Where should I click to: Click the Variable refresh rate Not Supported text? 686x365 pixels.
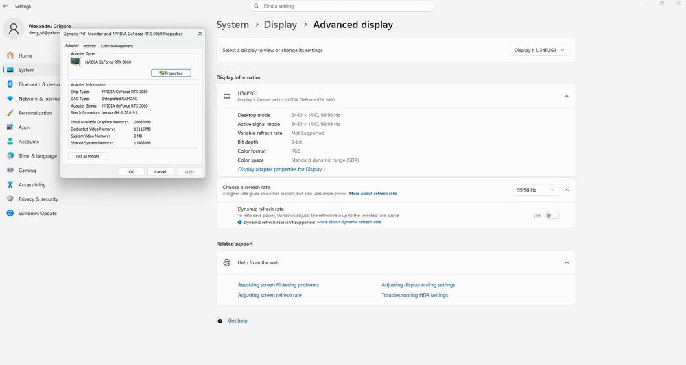[x=307, y=133]
